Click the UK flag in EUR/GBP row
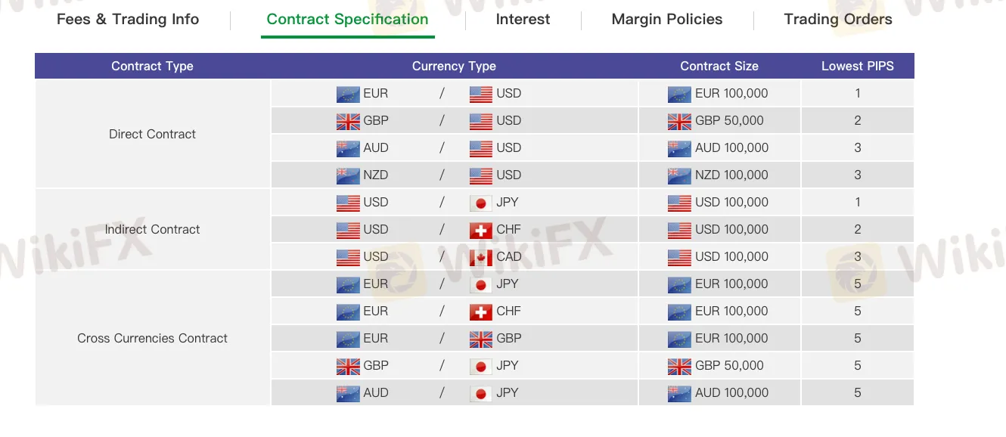The image size is (1006, 437). pos(481,339)
